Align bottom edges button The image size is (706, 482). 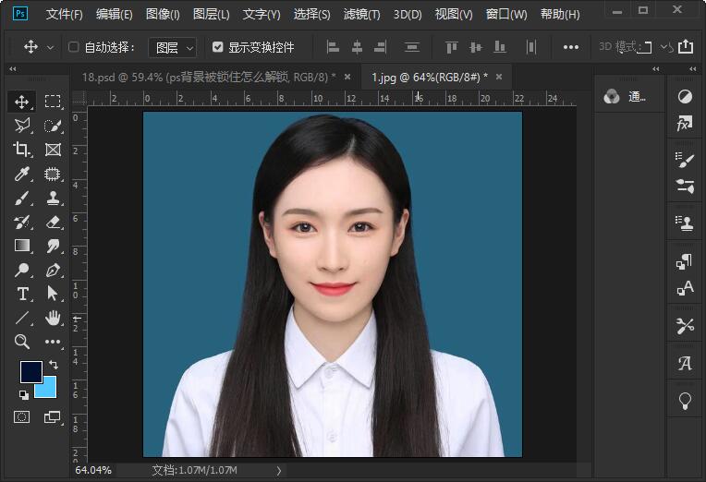click(500, 47)
